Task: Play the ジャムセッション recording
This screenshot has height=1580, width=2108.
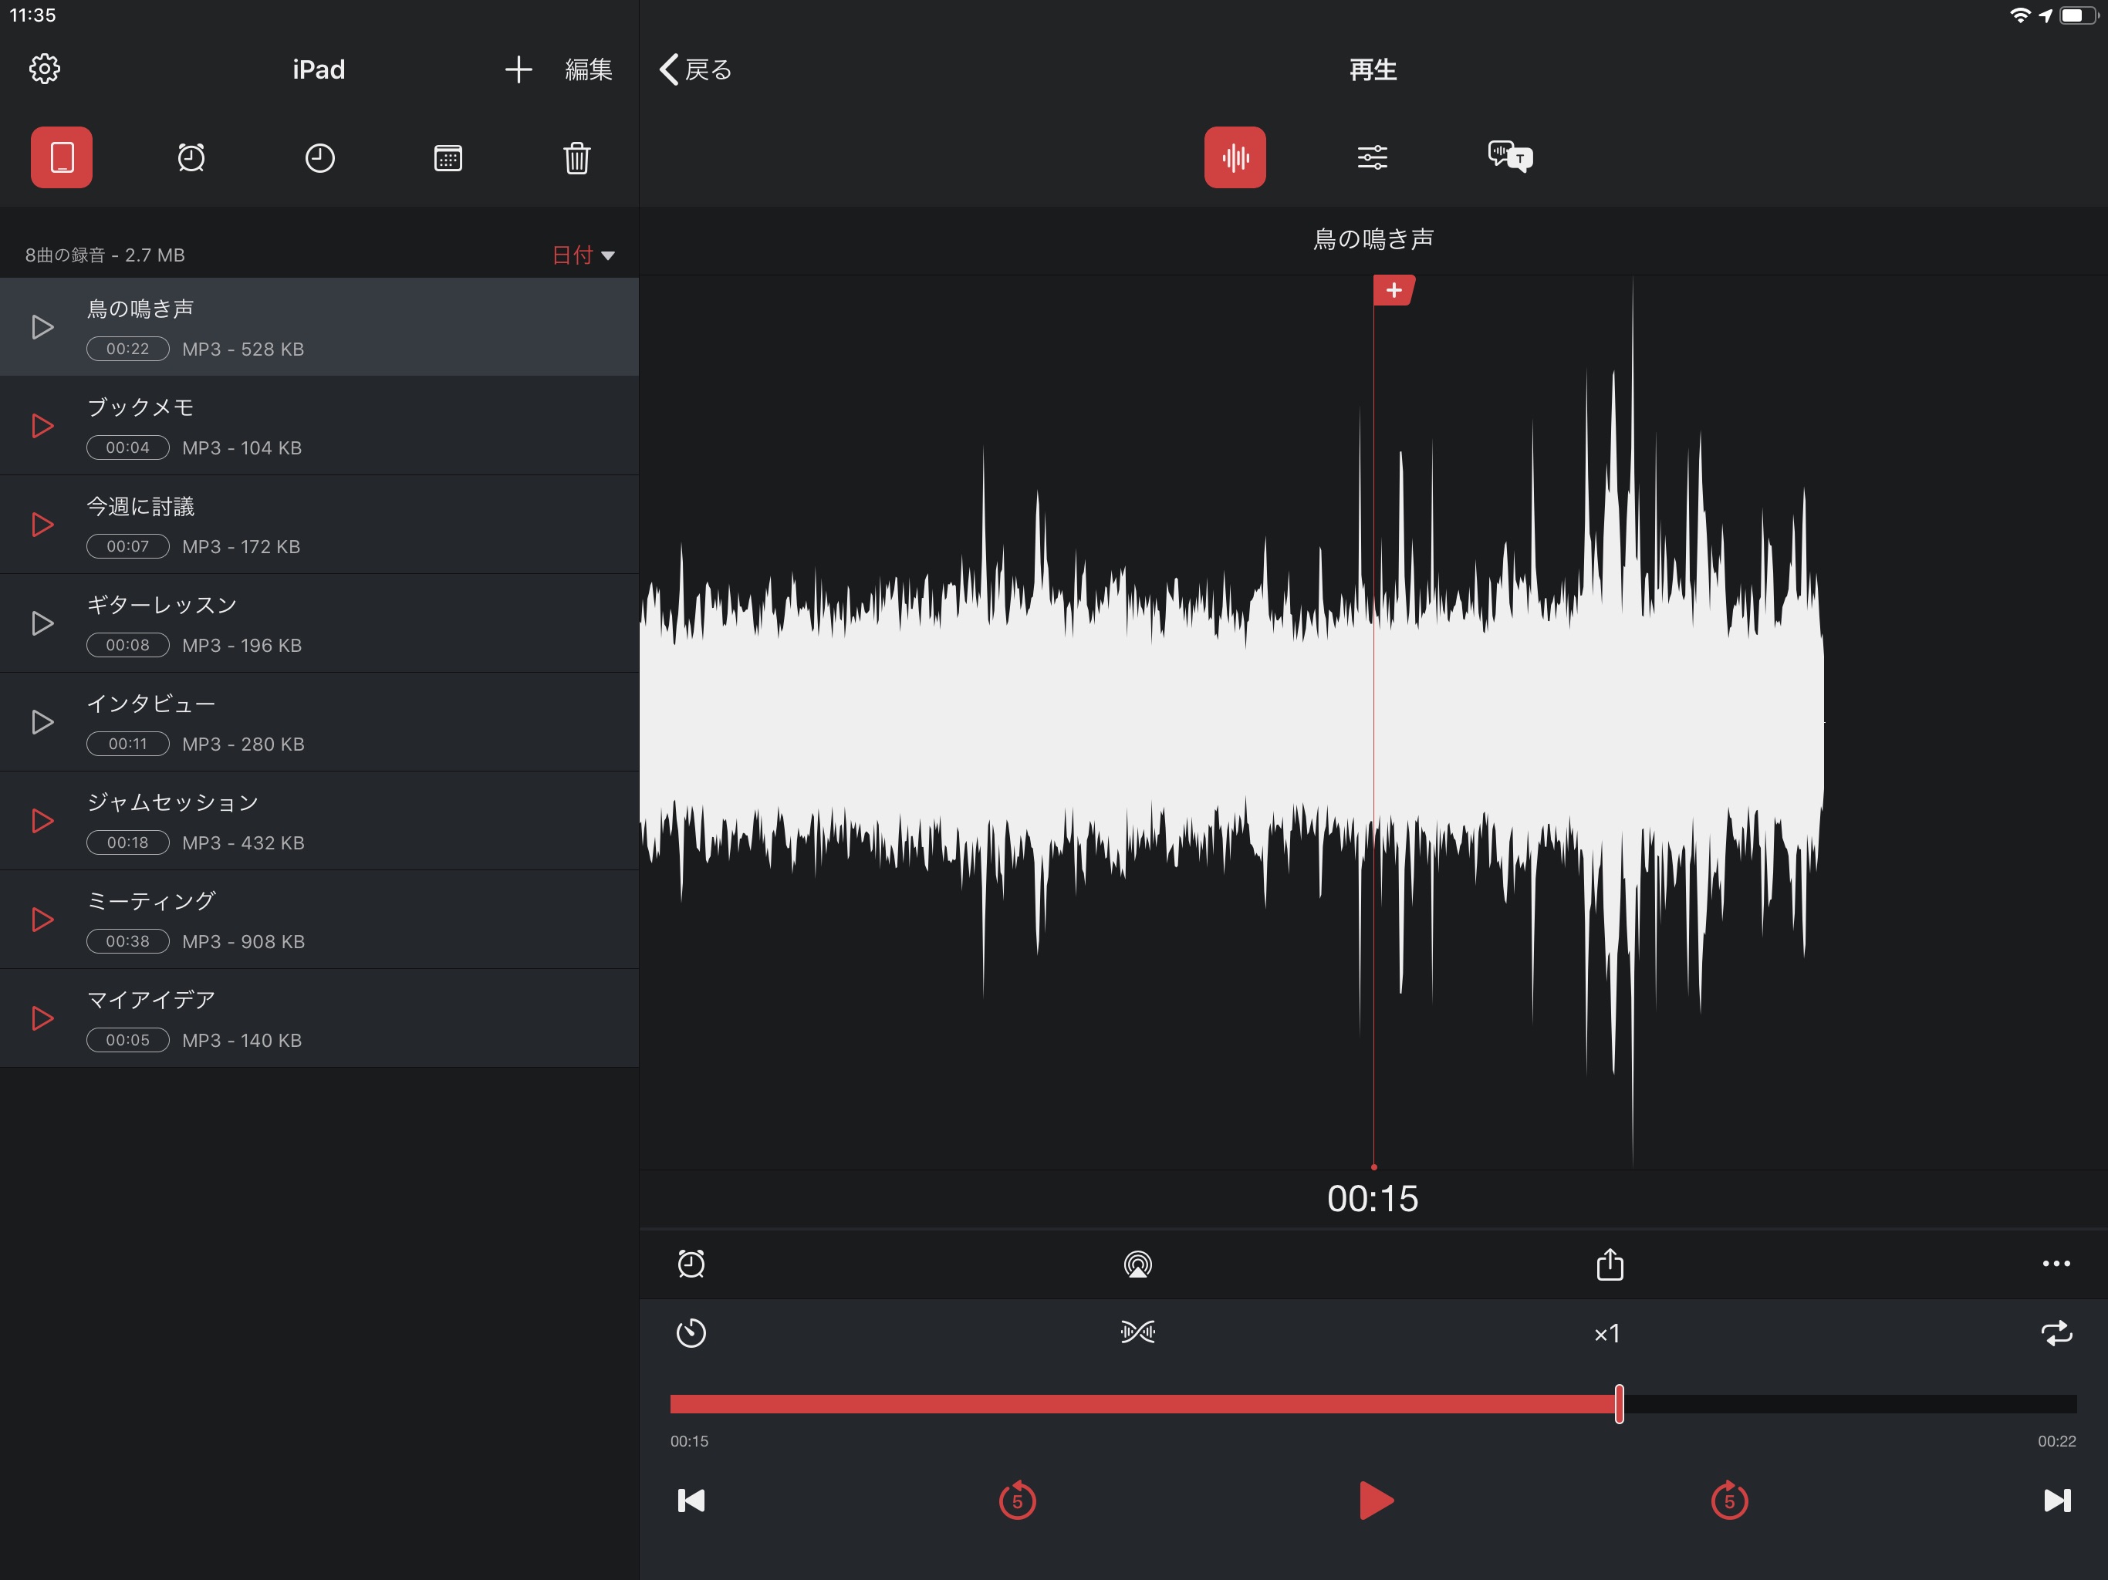Action: click(42, 821)
